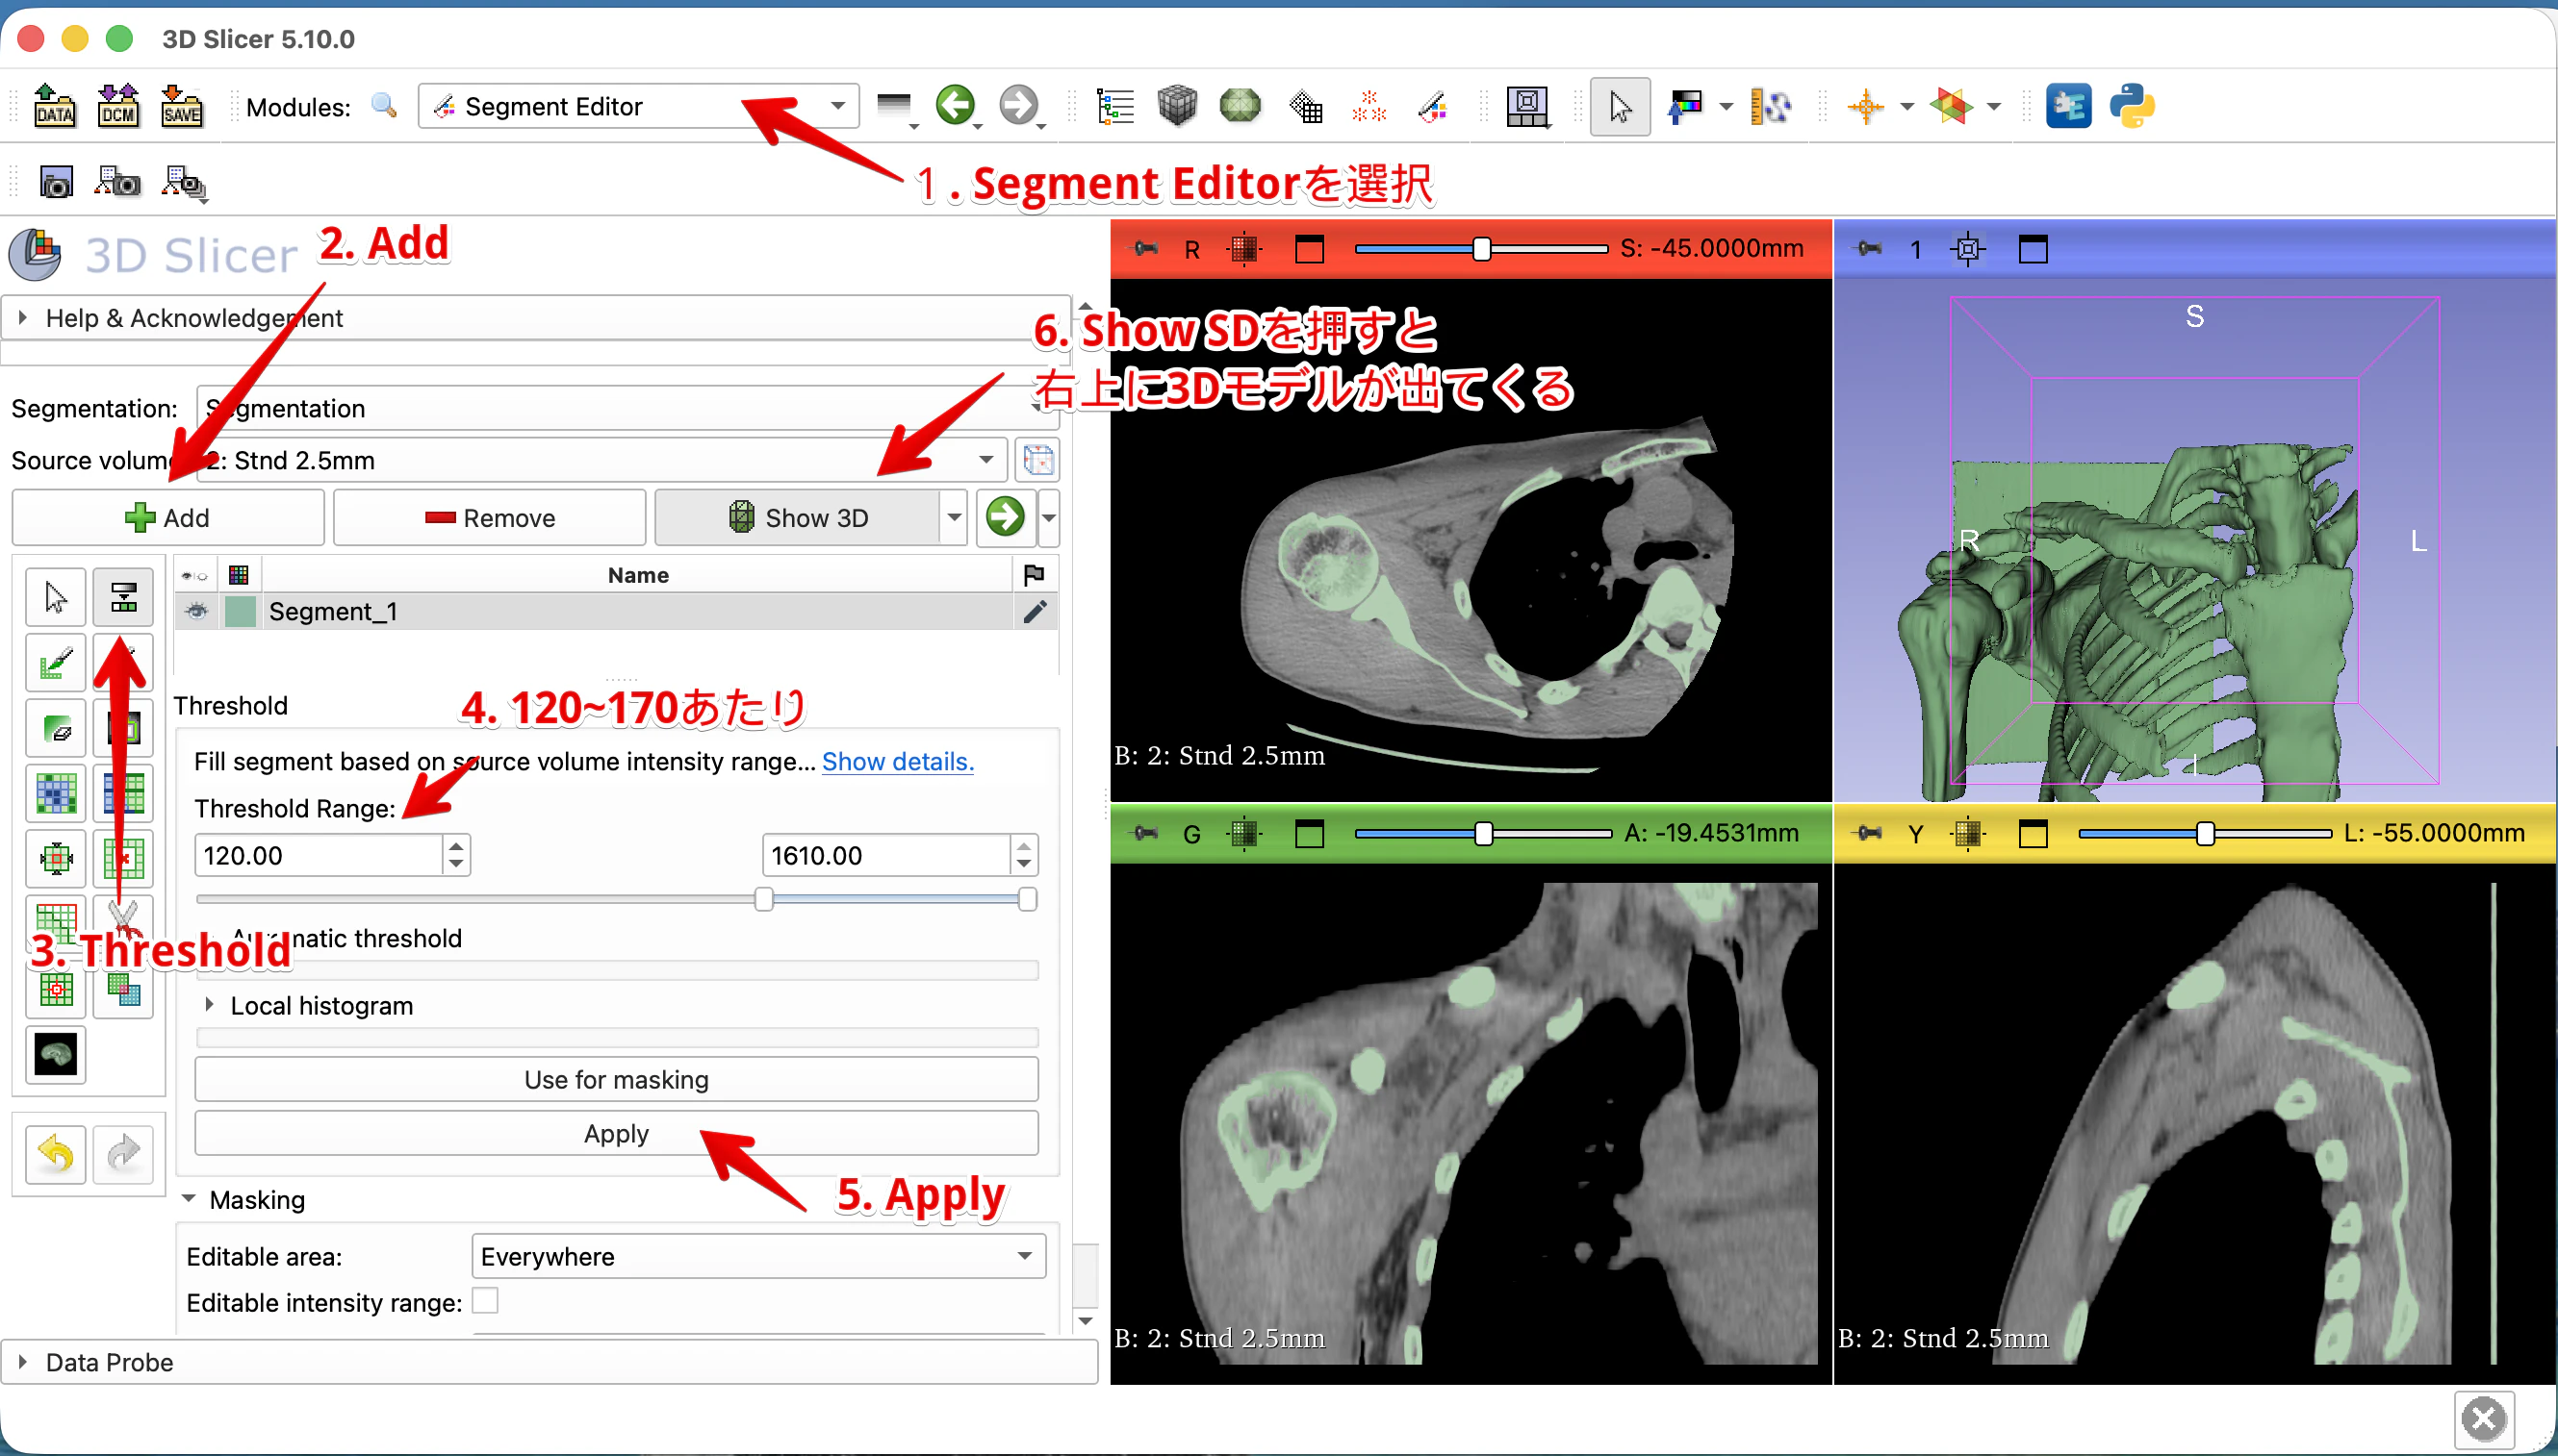Image resolution: width=2558 pixels, height=1456 pixels.
Task: Select the Mask volume brain icon
Action: pos(55,1054)
